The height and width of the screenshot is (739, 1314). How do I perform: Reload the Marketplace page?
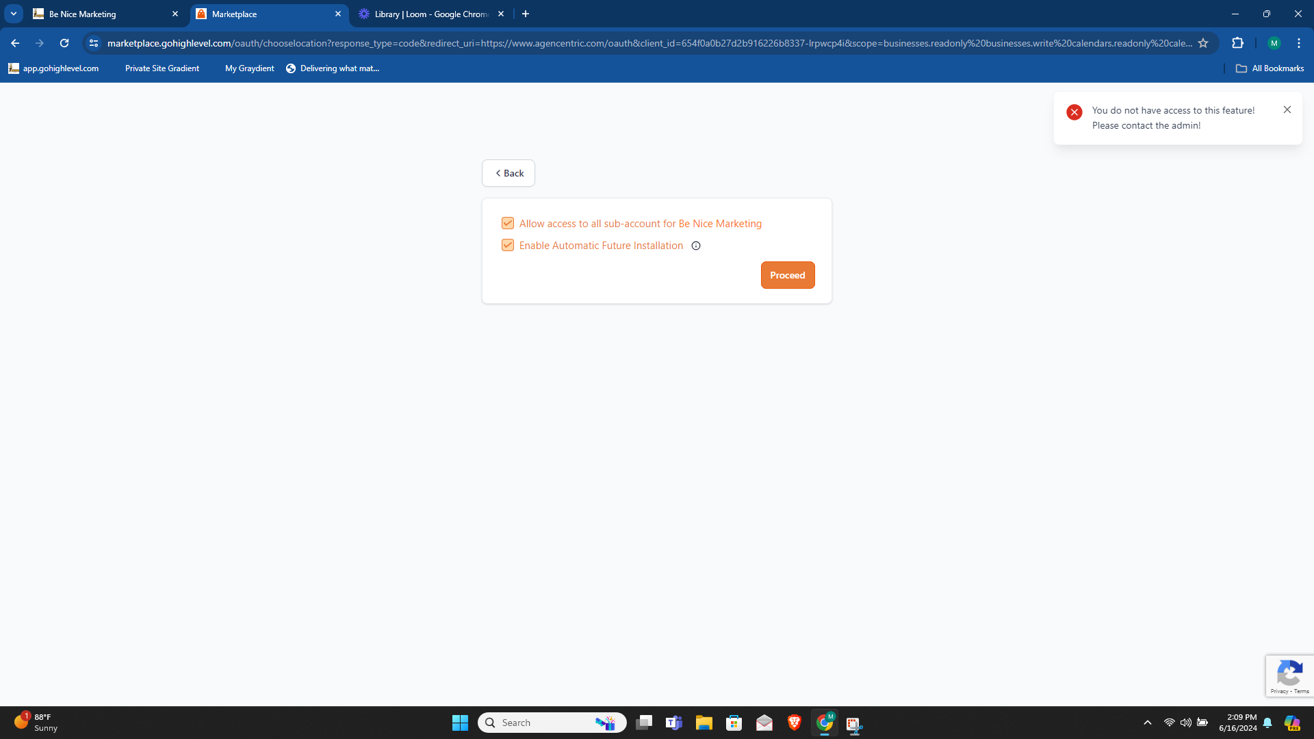tap(64, 42)
